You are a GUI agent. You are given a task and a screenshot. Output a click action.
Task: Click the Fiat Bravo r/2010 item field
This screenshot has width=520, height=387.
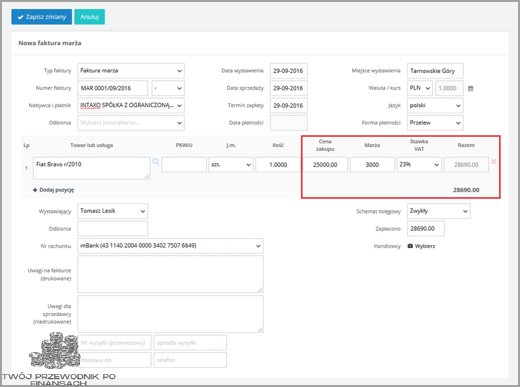pyautogui.click(x=92, y=168)
